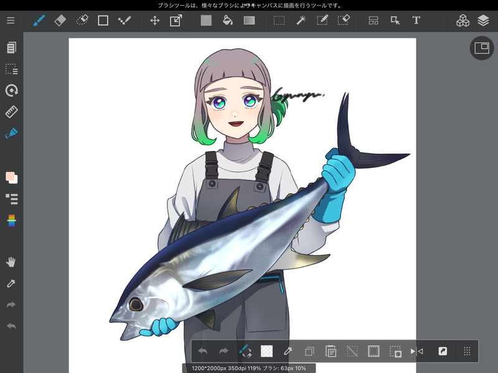Click Redo in the bottom command bar
Screen dimensions: 498x373
tap(223, 351)
